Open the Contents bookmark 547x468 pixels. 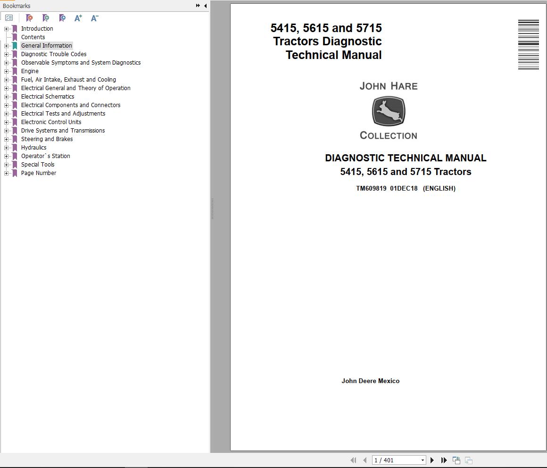(x=33, y=37)
